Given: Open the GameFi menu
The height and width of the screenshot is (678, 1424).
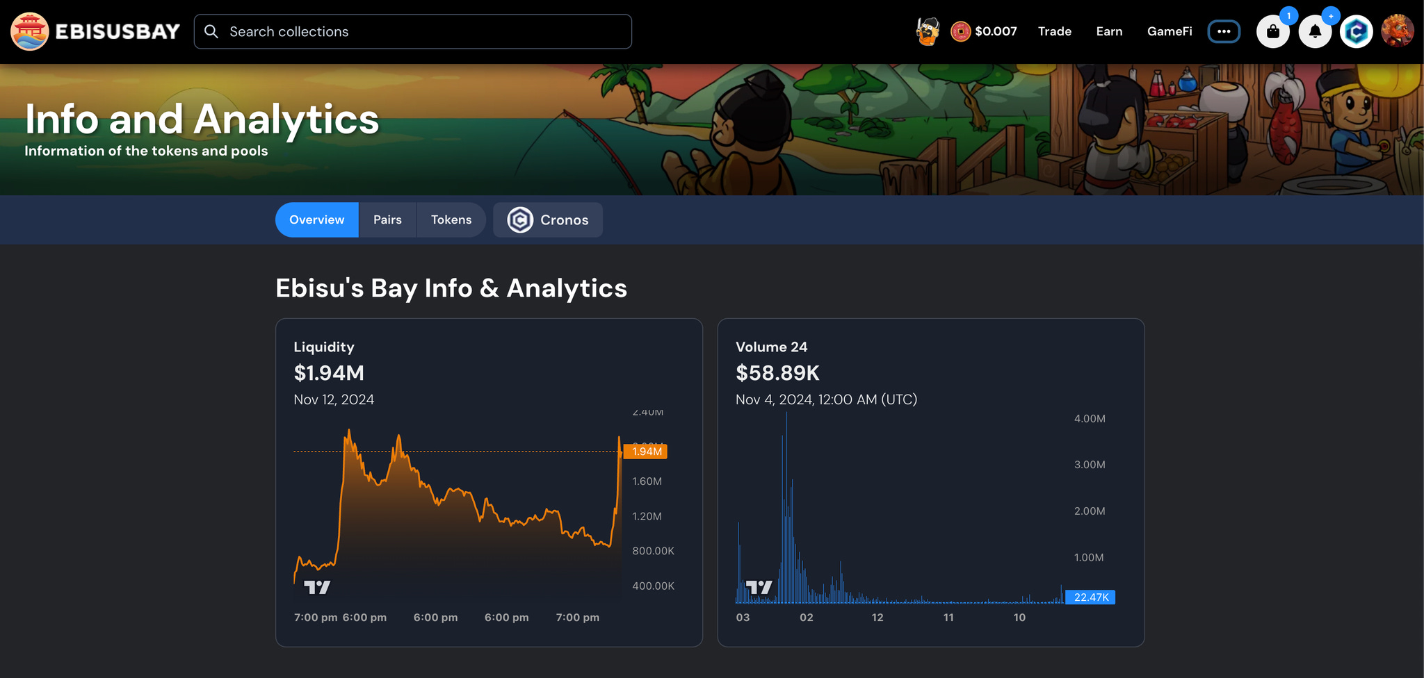Looking at the screenshot, I should pyautogui.click(x=1170, y=31).
